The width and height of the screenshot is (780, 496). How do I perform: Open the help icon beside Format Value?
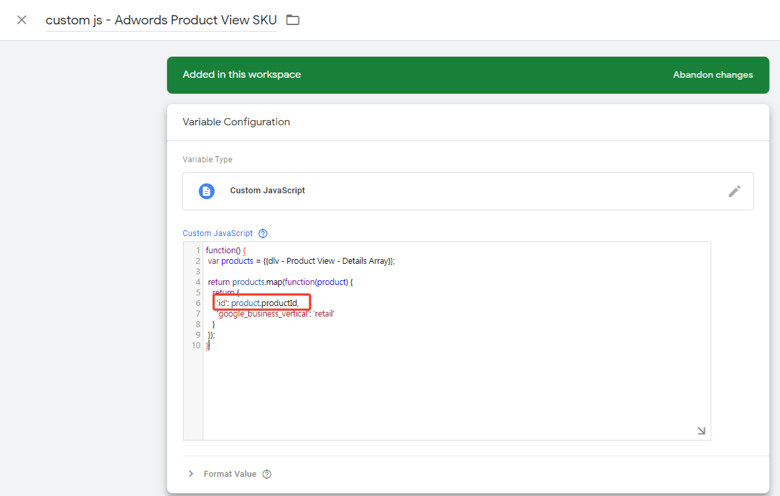coord(267,474)
